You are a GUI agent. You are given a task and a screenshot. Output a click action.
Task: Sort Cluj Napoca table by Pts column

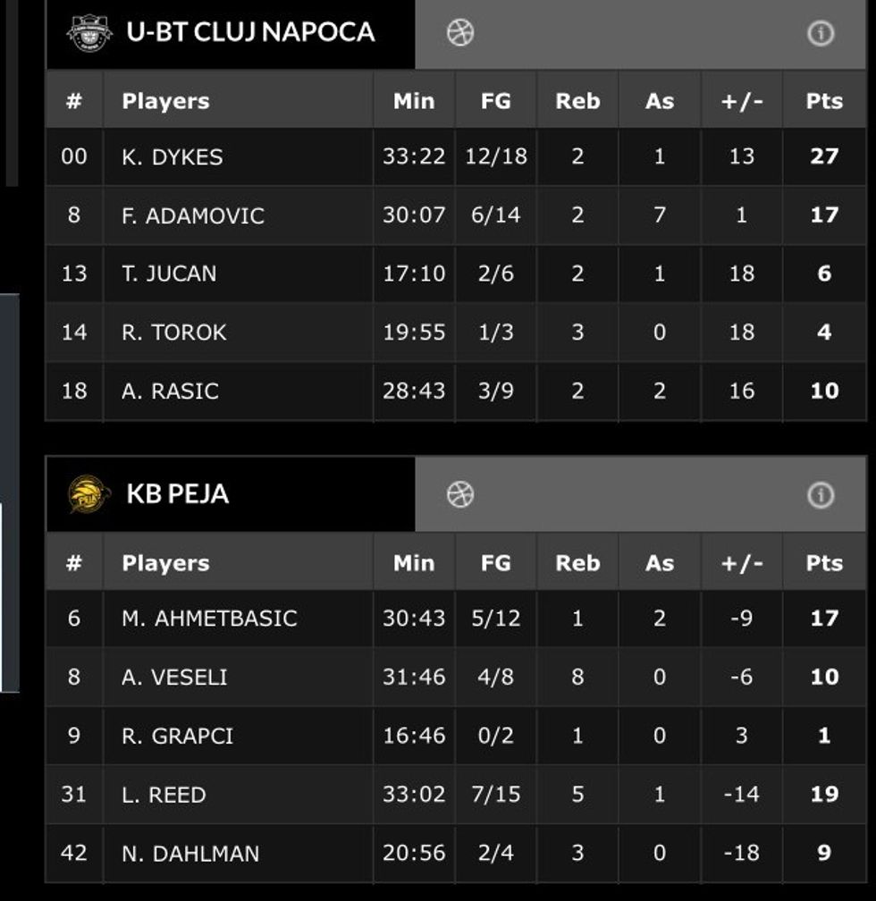[823, 101]
